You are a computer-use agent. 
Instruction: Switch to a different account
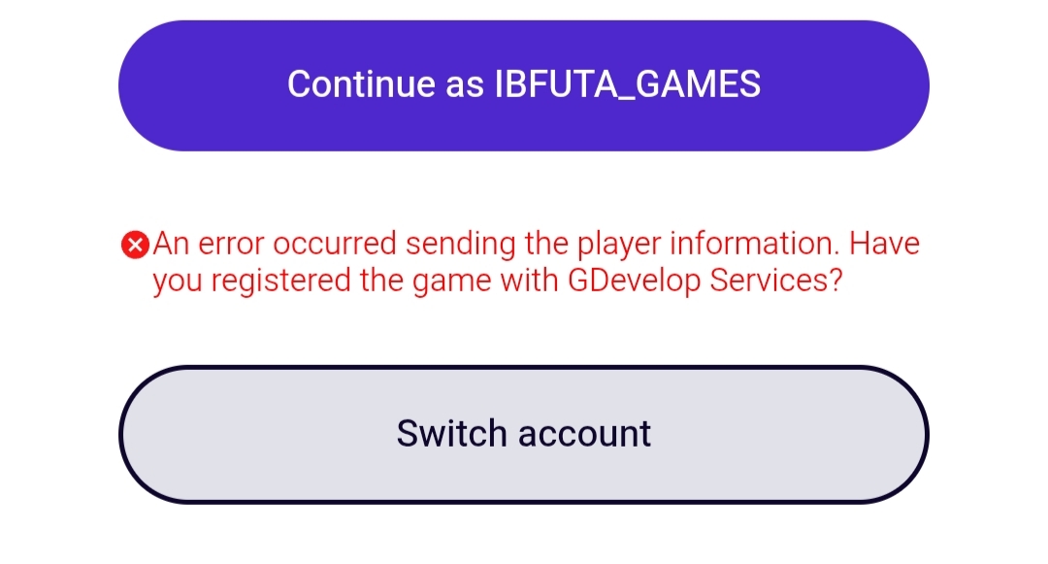[x=524, y=434]
